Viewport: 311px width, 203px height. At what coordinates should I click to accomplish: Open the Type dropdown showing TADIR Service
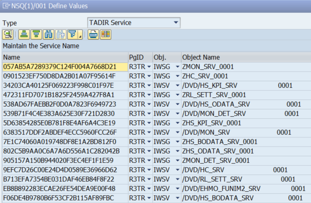(x=175, y=22)
